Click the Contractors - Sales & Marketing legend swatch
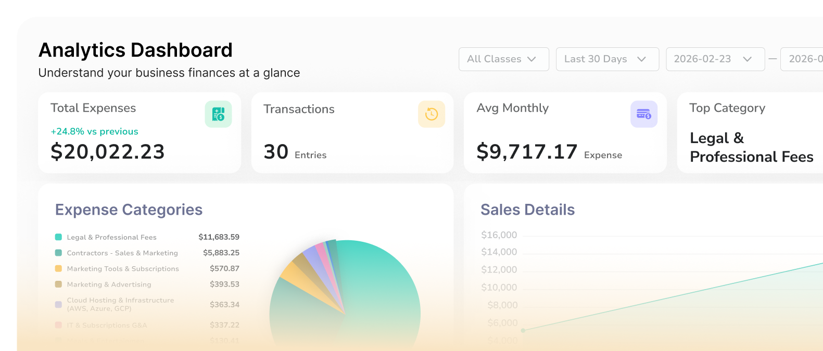Image resolution: width=823 pixels, height=351 pixels. pyautogui.click(x=58, y=253)
